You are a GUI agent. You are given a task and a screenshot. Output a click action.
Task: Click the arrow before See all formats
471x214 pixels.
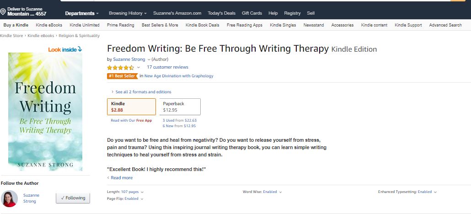pyautogui.click(x=112, y=92)
